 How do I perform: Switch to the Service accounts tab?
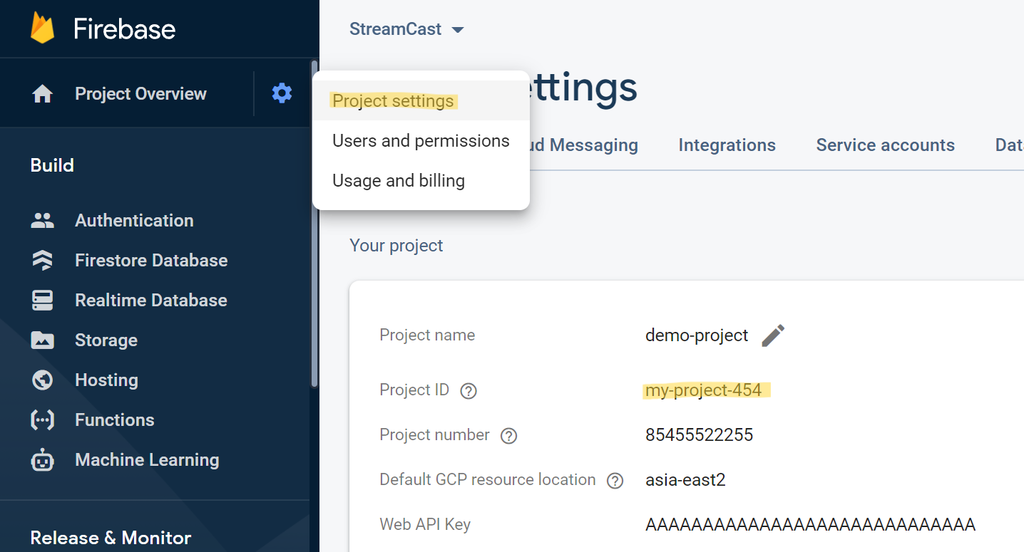pyautogui.click(x=885, y=145)
